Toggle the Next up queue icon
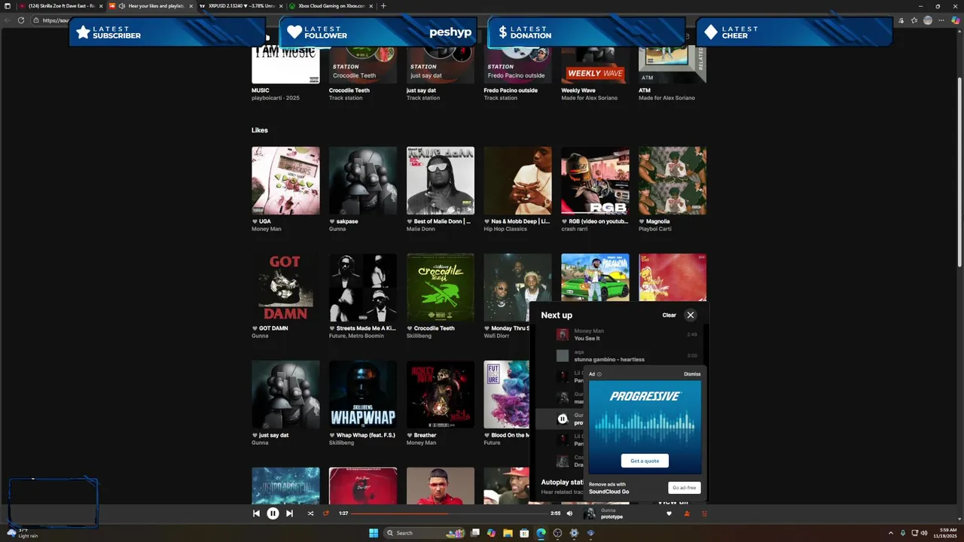Viewport: 964px width, 542px height. point(705,513)
